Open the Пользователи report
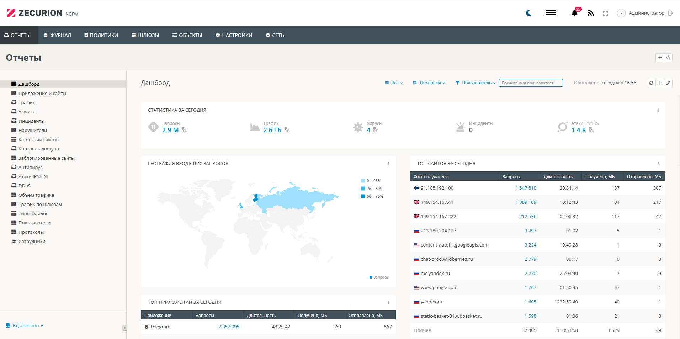Viewport: 680px width, 339px height. pyautogui.click(x=34, y=223)
